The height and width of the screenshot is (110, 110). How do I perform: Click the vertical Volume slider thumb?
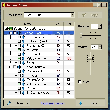(90, 58)
